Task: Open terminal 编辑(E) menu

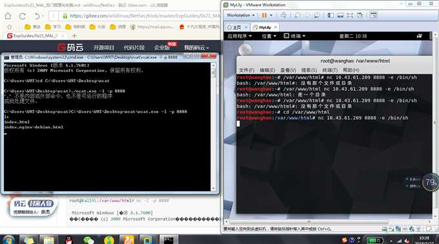Action: tap(267, 70)
